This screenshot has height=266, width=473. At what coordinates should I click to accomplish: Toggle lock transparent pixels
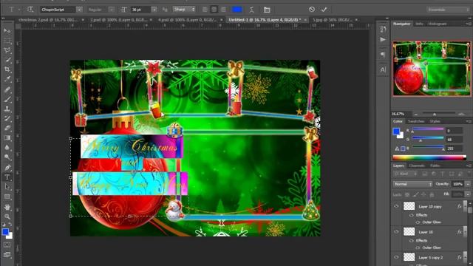[407, 195]
